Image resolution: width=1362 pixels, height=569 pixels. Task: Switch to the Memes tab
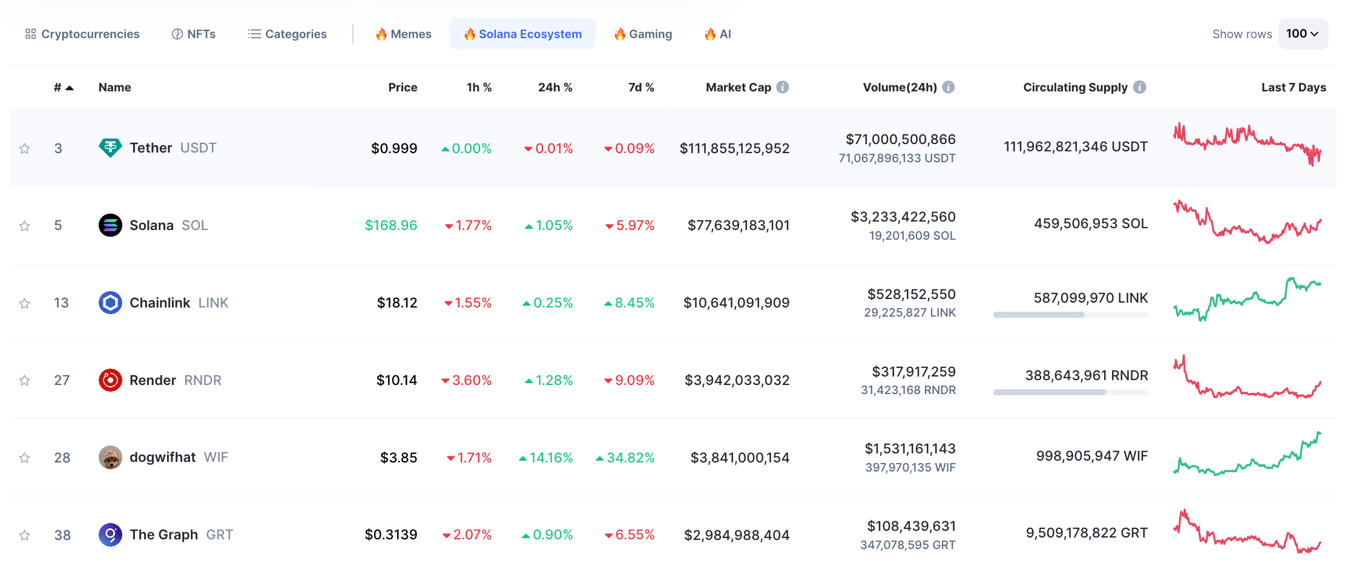(x=404, y=34)
